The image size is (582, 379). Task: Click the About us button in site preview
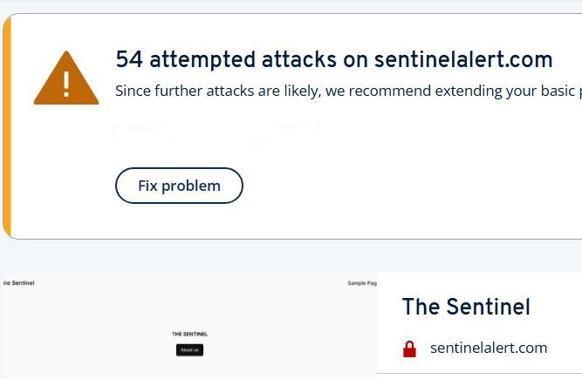[x=189, y=350]
